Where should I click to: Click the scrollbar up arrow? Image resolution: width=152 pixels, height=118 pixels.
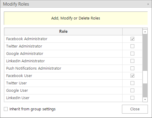click(145, 32)
